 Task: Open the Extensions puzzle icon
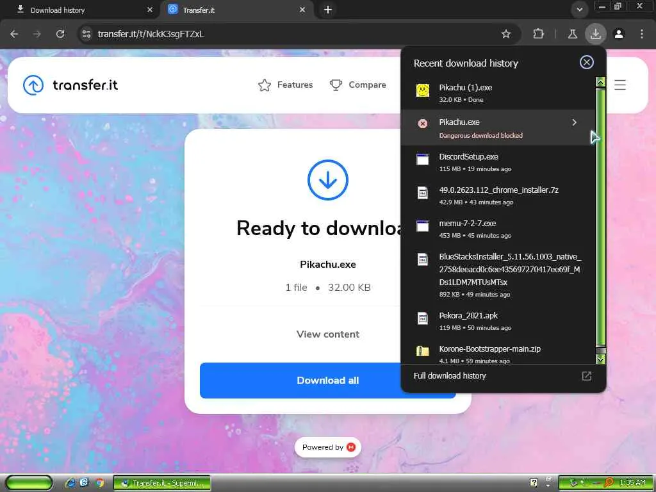(x=538, y=34)
